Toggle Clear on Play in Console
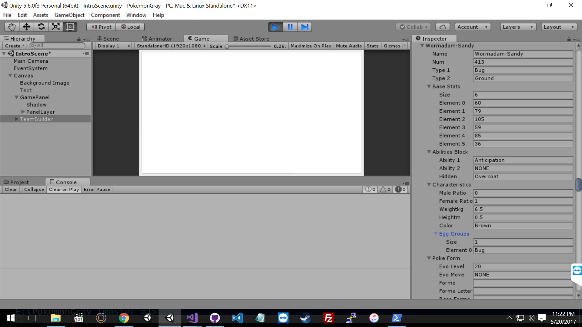The image size is (582, 327). point(64,189)
